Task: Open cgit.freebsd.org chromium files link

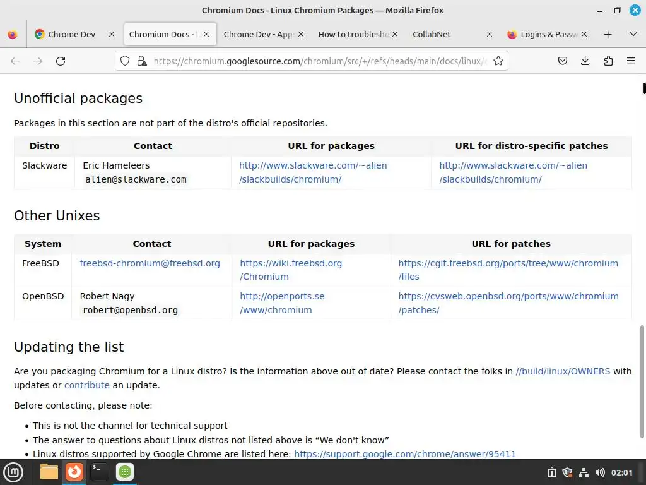Action: pyautogui.click(x=508, y=270)
